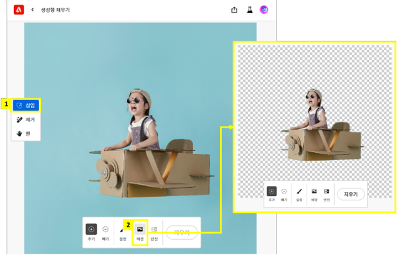Select the 삽입 (Insert) tool
This screenshot has height=255, width=397.
[26, 105]
